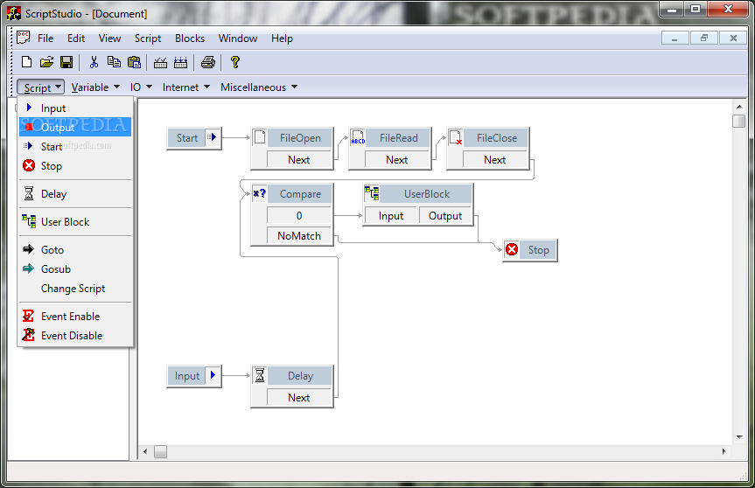Open the Help menu
This screenshot has height=488, width=755.
coord(282,38)
